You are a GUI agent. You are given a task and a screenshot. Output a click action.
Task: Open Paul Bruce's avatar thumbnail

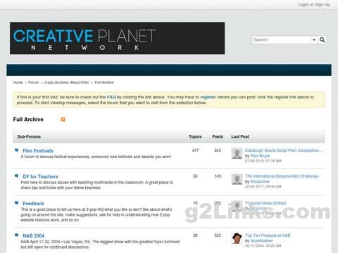click(x=237, y=154)
